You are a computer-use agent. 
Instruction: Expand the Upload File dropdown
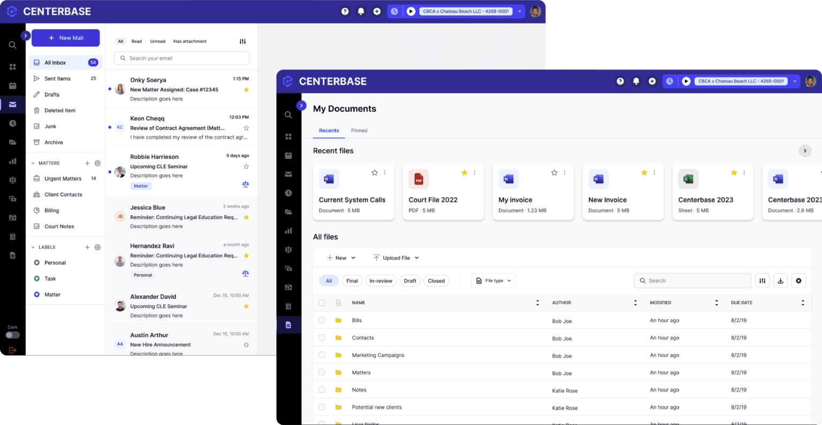click(416, 258)
